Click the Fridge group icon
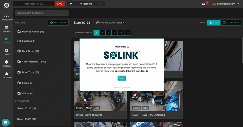Viewport: 243px width, 127px height. coord(19,83)
